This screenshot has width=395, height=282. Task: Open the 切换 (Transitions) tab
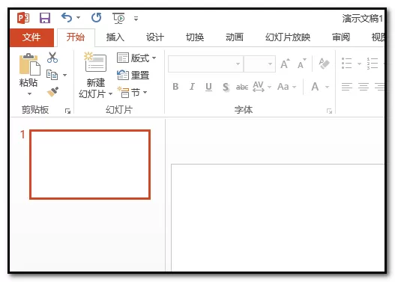pyautogui.click(x=195, y=37)
